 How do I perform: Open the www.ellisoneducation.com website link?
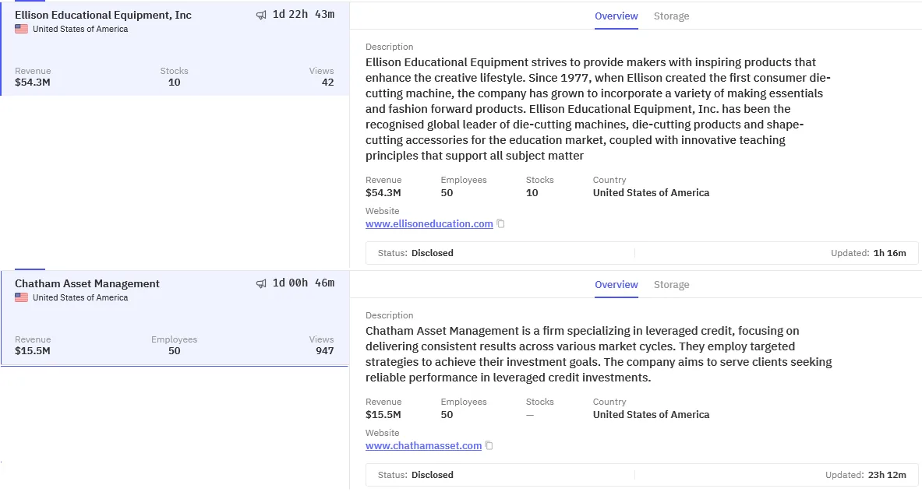429,223
